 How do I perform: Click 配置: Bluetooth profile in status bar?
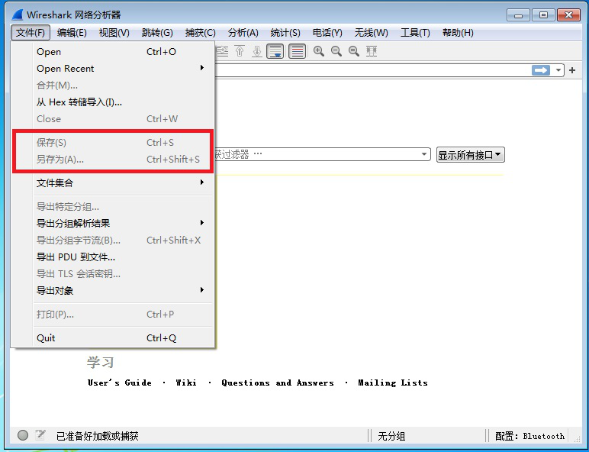[x=529, y=436]
